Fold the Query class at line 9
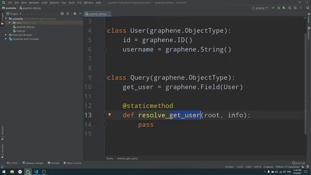Viewport: 311px width, 175px height. [104, 78]
